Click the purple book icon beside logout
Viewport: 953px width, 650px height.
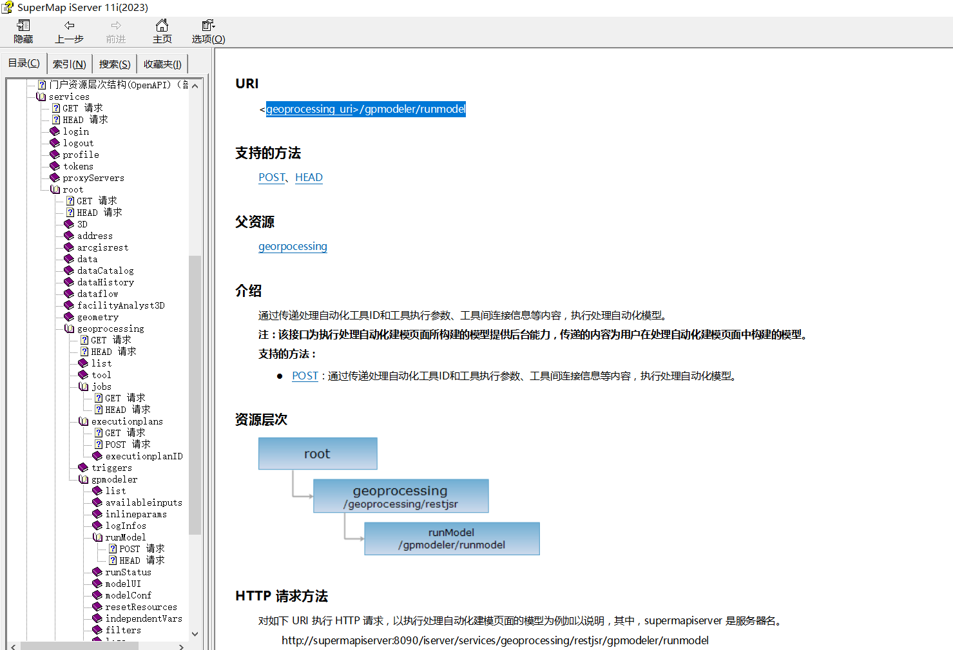click(55, 143)
